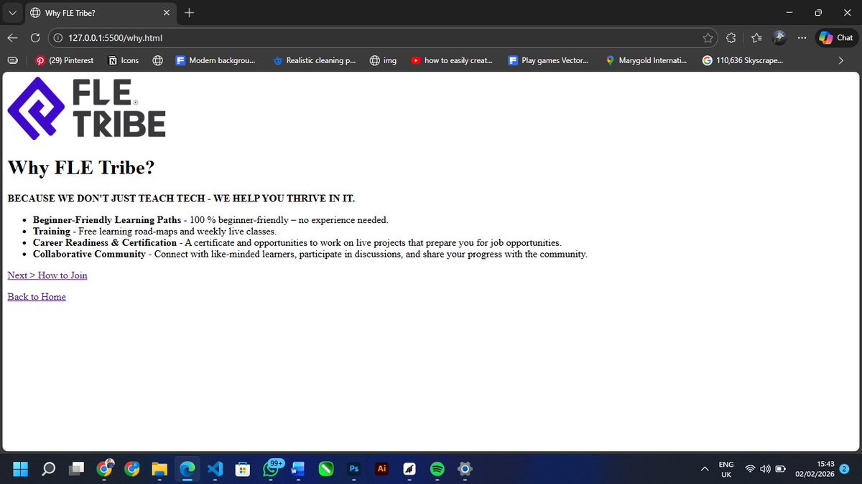Open Windows Search from taskbar
The image size is (862, 484).
point(48,469)
